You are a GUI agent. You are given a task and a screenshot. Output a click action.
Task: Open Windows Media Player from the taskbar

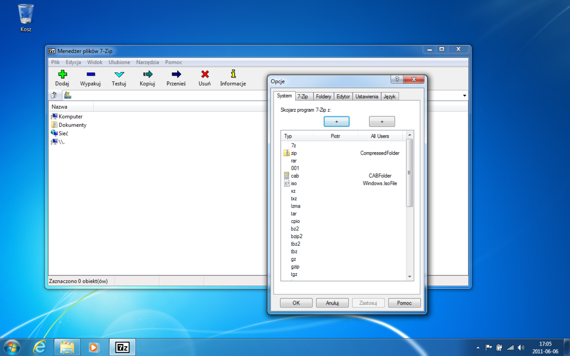coord(94,347)
